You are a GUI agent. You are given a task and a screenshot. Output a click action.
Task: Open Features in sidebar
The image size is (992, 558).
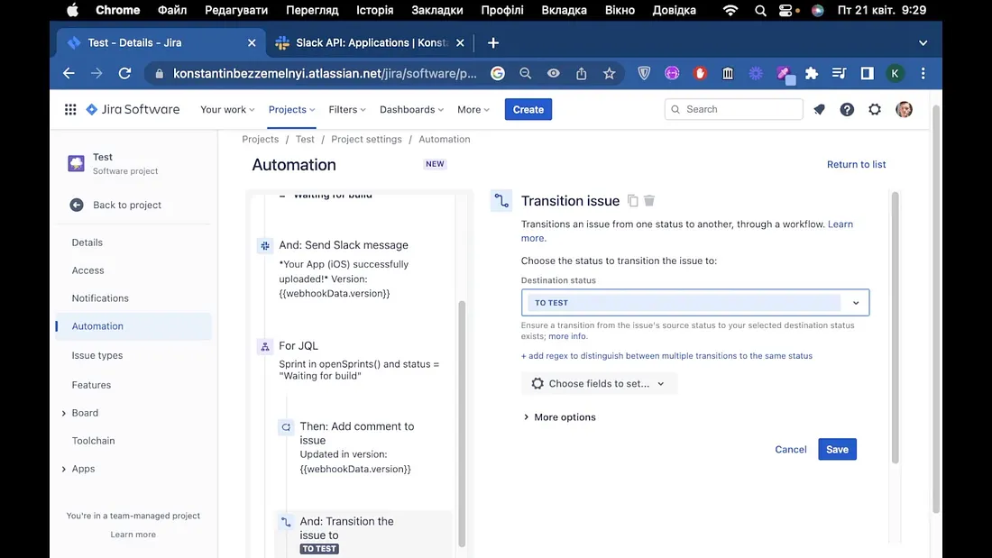(x=91, y=385)
